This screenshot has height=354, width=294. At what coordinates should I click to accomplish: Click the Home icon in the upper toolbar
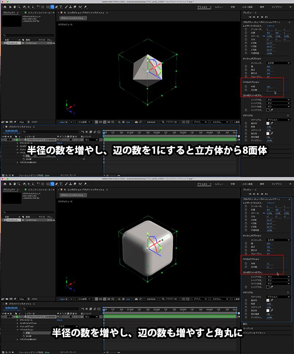point(5,7)
